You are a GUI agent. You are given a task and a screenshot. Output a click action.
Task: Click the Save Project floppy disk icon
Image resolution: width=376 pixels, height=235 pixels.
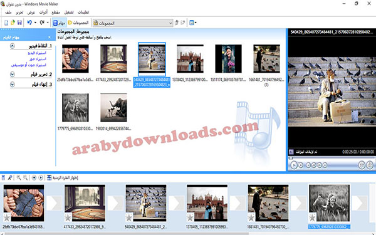click(x=19, y=23)
